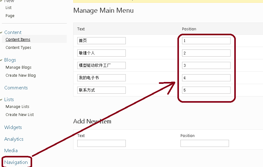Collapse the Lists section chevron

click(x=1, y=100)
